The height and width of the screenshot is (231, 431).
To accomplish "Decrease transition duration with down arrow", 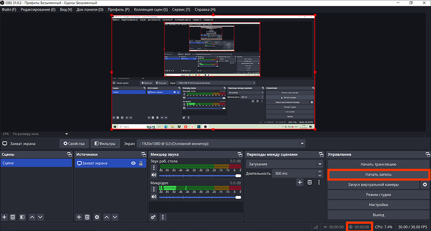I will click(319, 175).
